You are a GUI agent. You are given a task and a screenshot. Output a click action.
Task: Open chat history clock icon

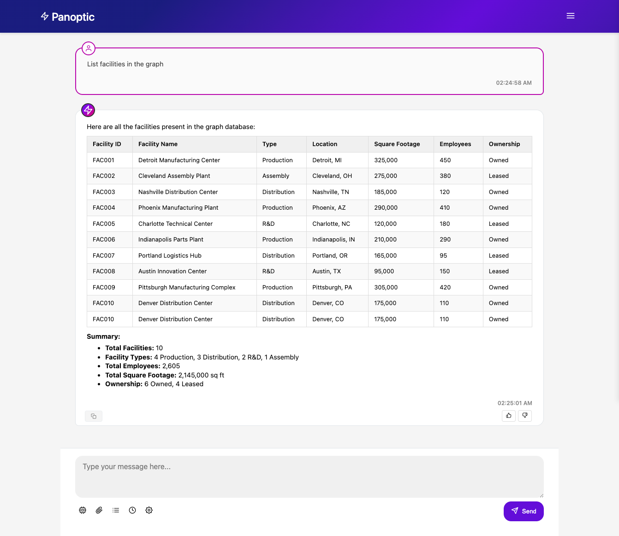click(x=132, y=510)
